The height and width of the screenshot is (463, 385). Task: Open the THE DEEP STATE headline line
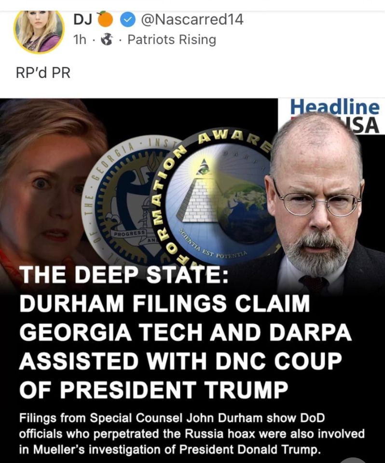point(124,275)
